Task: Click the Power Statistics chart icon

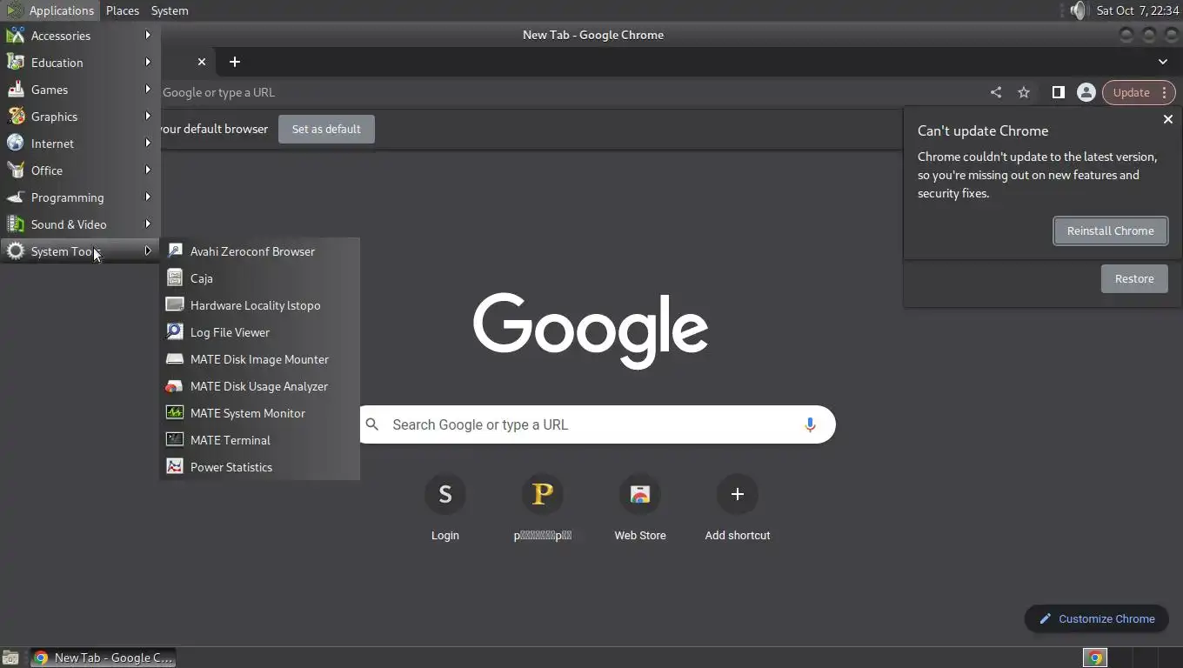Action: (175, 467)
